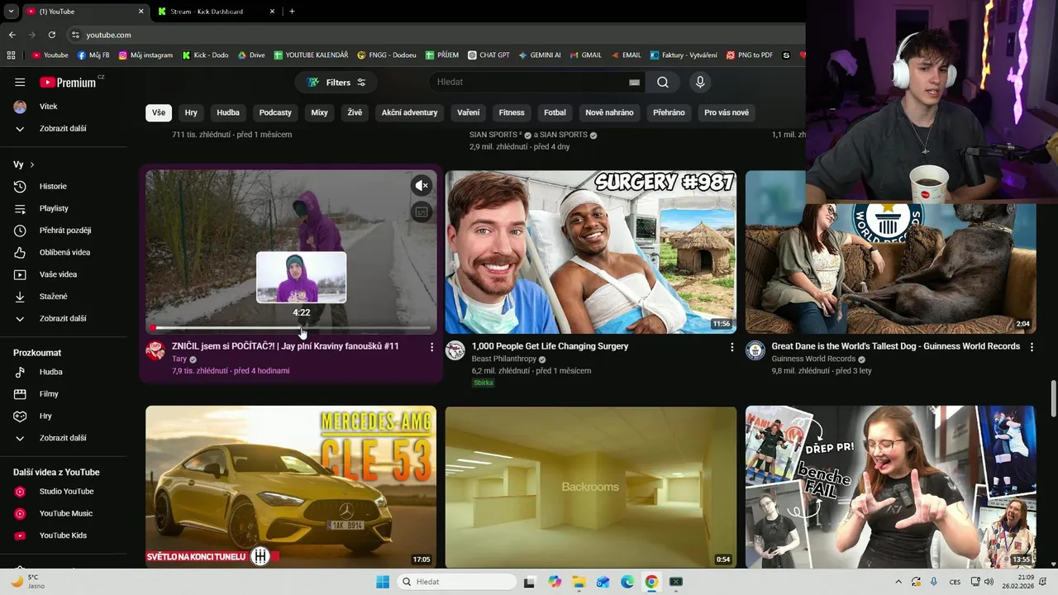Open the Mercedes-AMG CLE 53 video thumbnail
The image size is (1058, 595).
pos(291,487)
